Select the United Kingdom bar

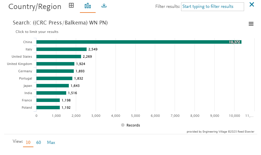point(55,64)
